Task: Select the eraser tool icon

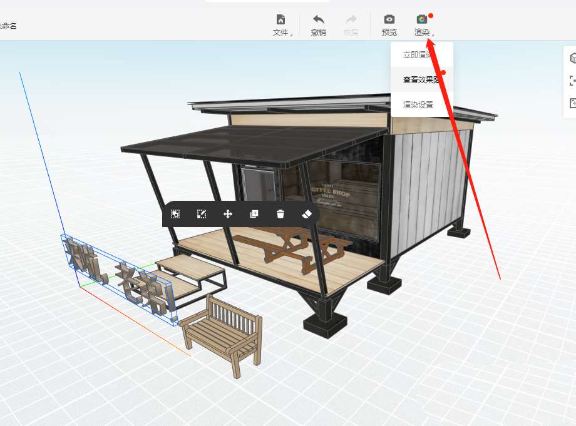Action: (x=306, y=214)
